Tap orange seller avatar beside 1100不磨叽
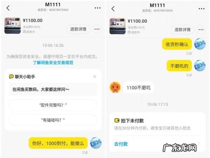 [115, 87]
